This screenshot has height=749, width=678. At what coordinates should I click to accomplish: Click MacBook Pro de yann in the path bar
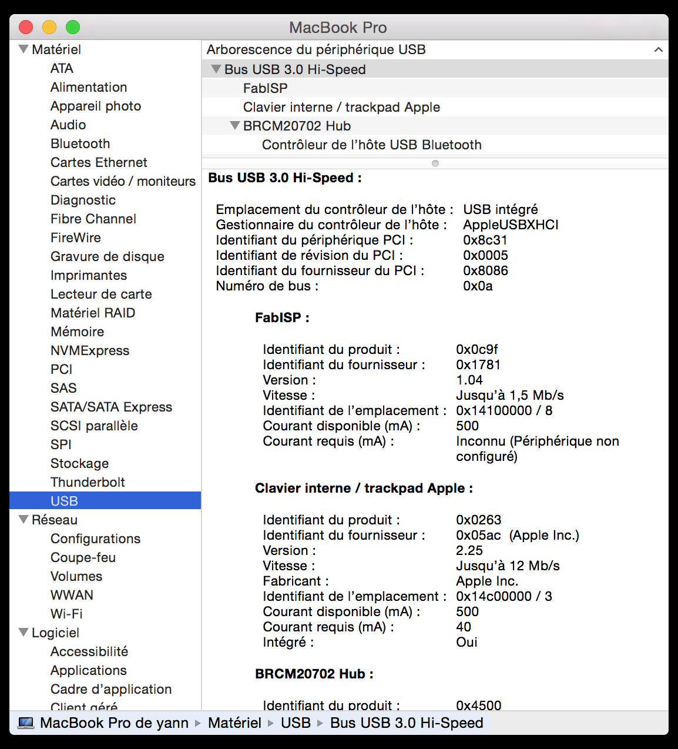(115, 723)
